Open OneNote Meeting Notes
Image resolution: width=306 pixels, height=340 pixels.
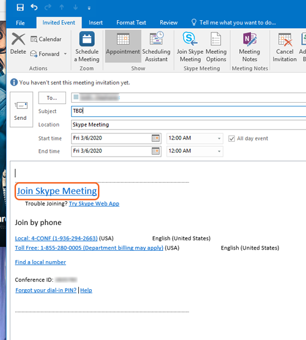(x=250, y=46)
